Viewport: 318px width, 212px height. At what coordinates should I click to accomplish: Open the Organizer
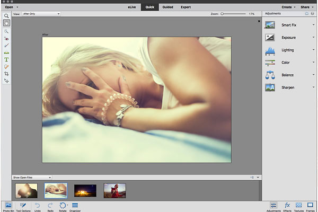click(x=75, y=207)
